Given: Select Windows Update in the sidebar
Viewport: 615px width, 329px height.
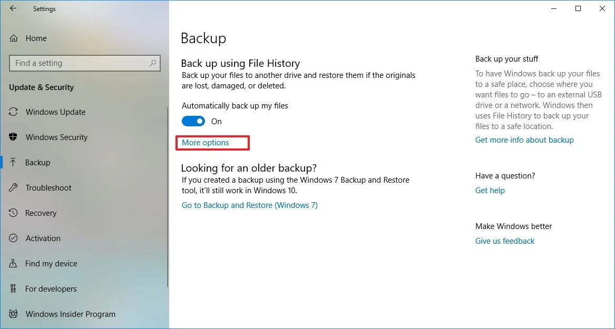Looking at the screenshot, I should coord(55,112).
